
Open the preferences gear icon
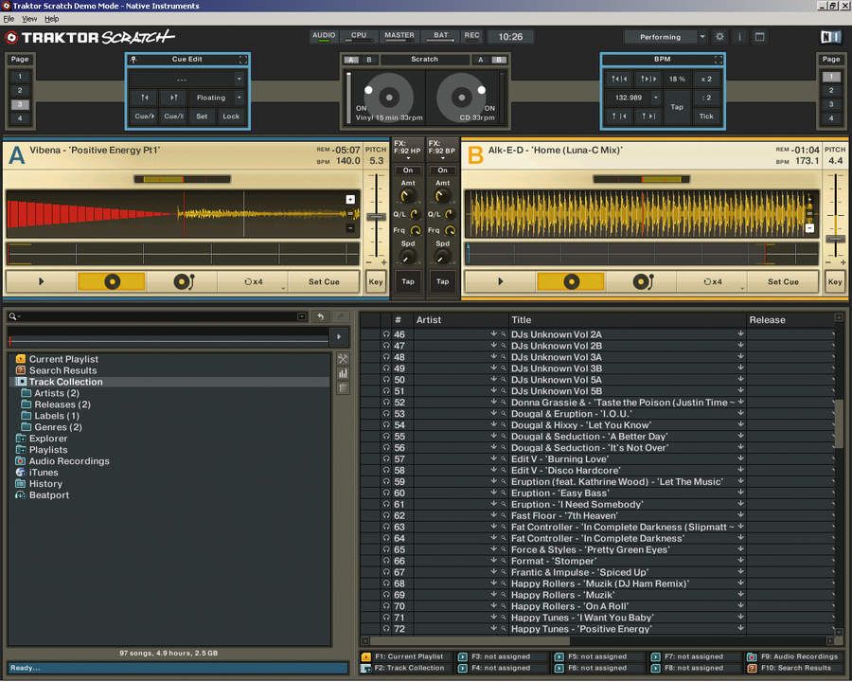click(719, 36)
